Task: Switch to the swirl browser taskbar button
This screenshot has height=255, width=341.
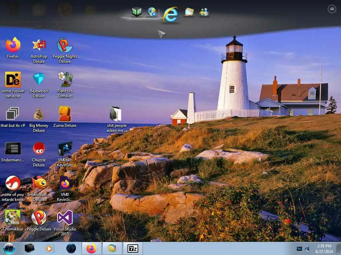Action: pos(112,248)
